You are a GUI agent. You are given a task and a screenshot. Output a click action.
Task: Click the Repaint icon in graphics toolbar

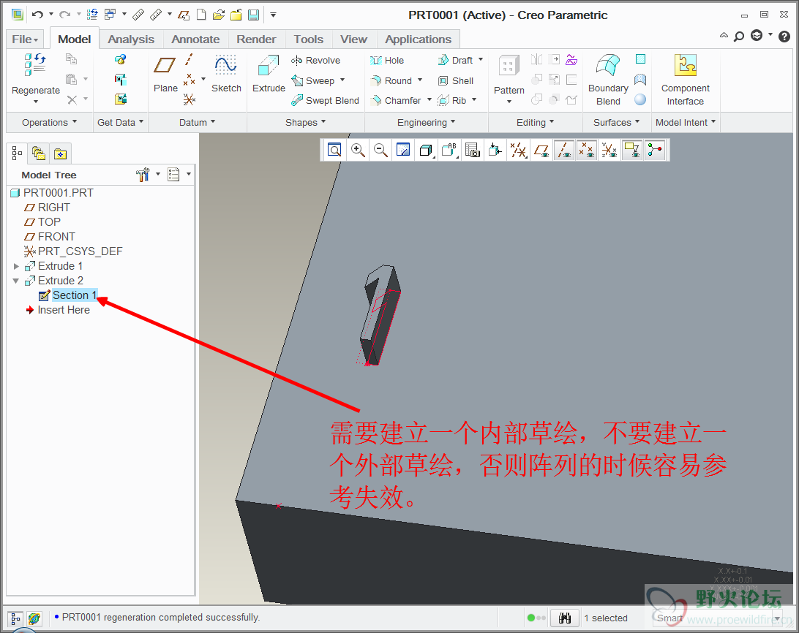point(403,151)
